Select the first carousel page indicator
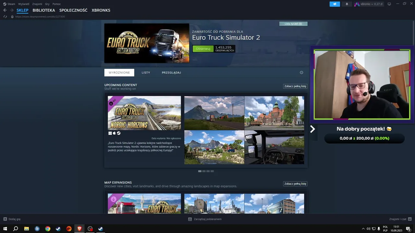Viewport: 415px width, 233px height. click(200, 171)
